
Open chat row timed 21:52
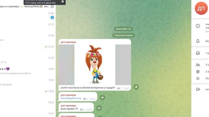click(27, 48)
